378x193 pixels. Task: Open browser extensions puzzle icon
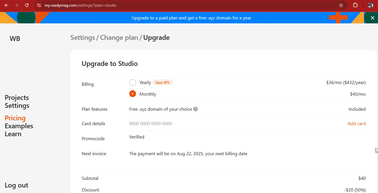[x=355, y=5]
